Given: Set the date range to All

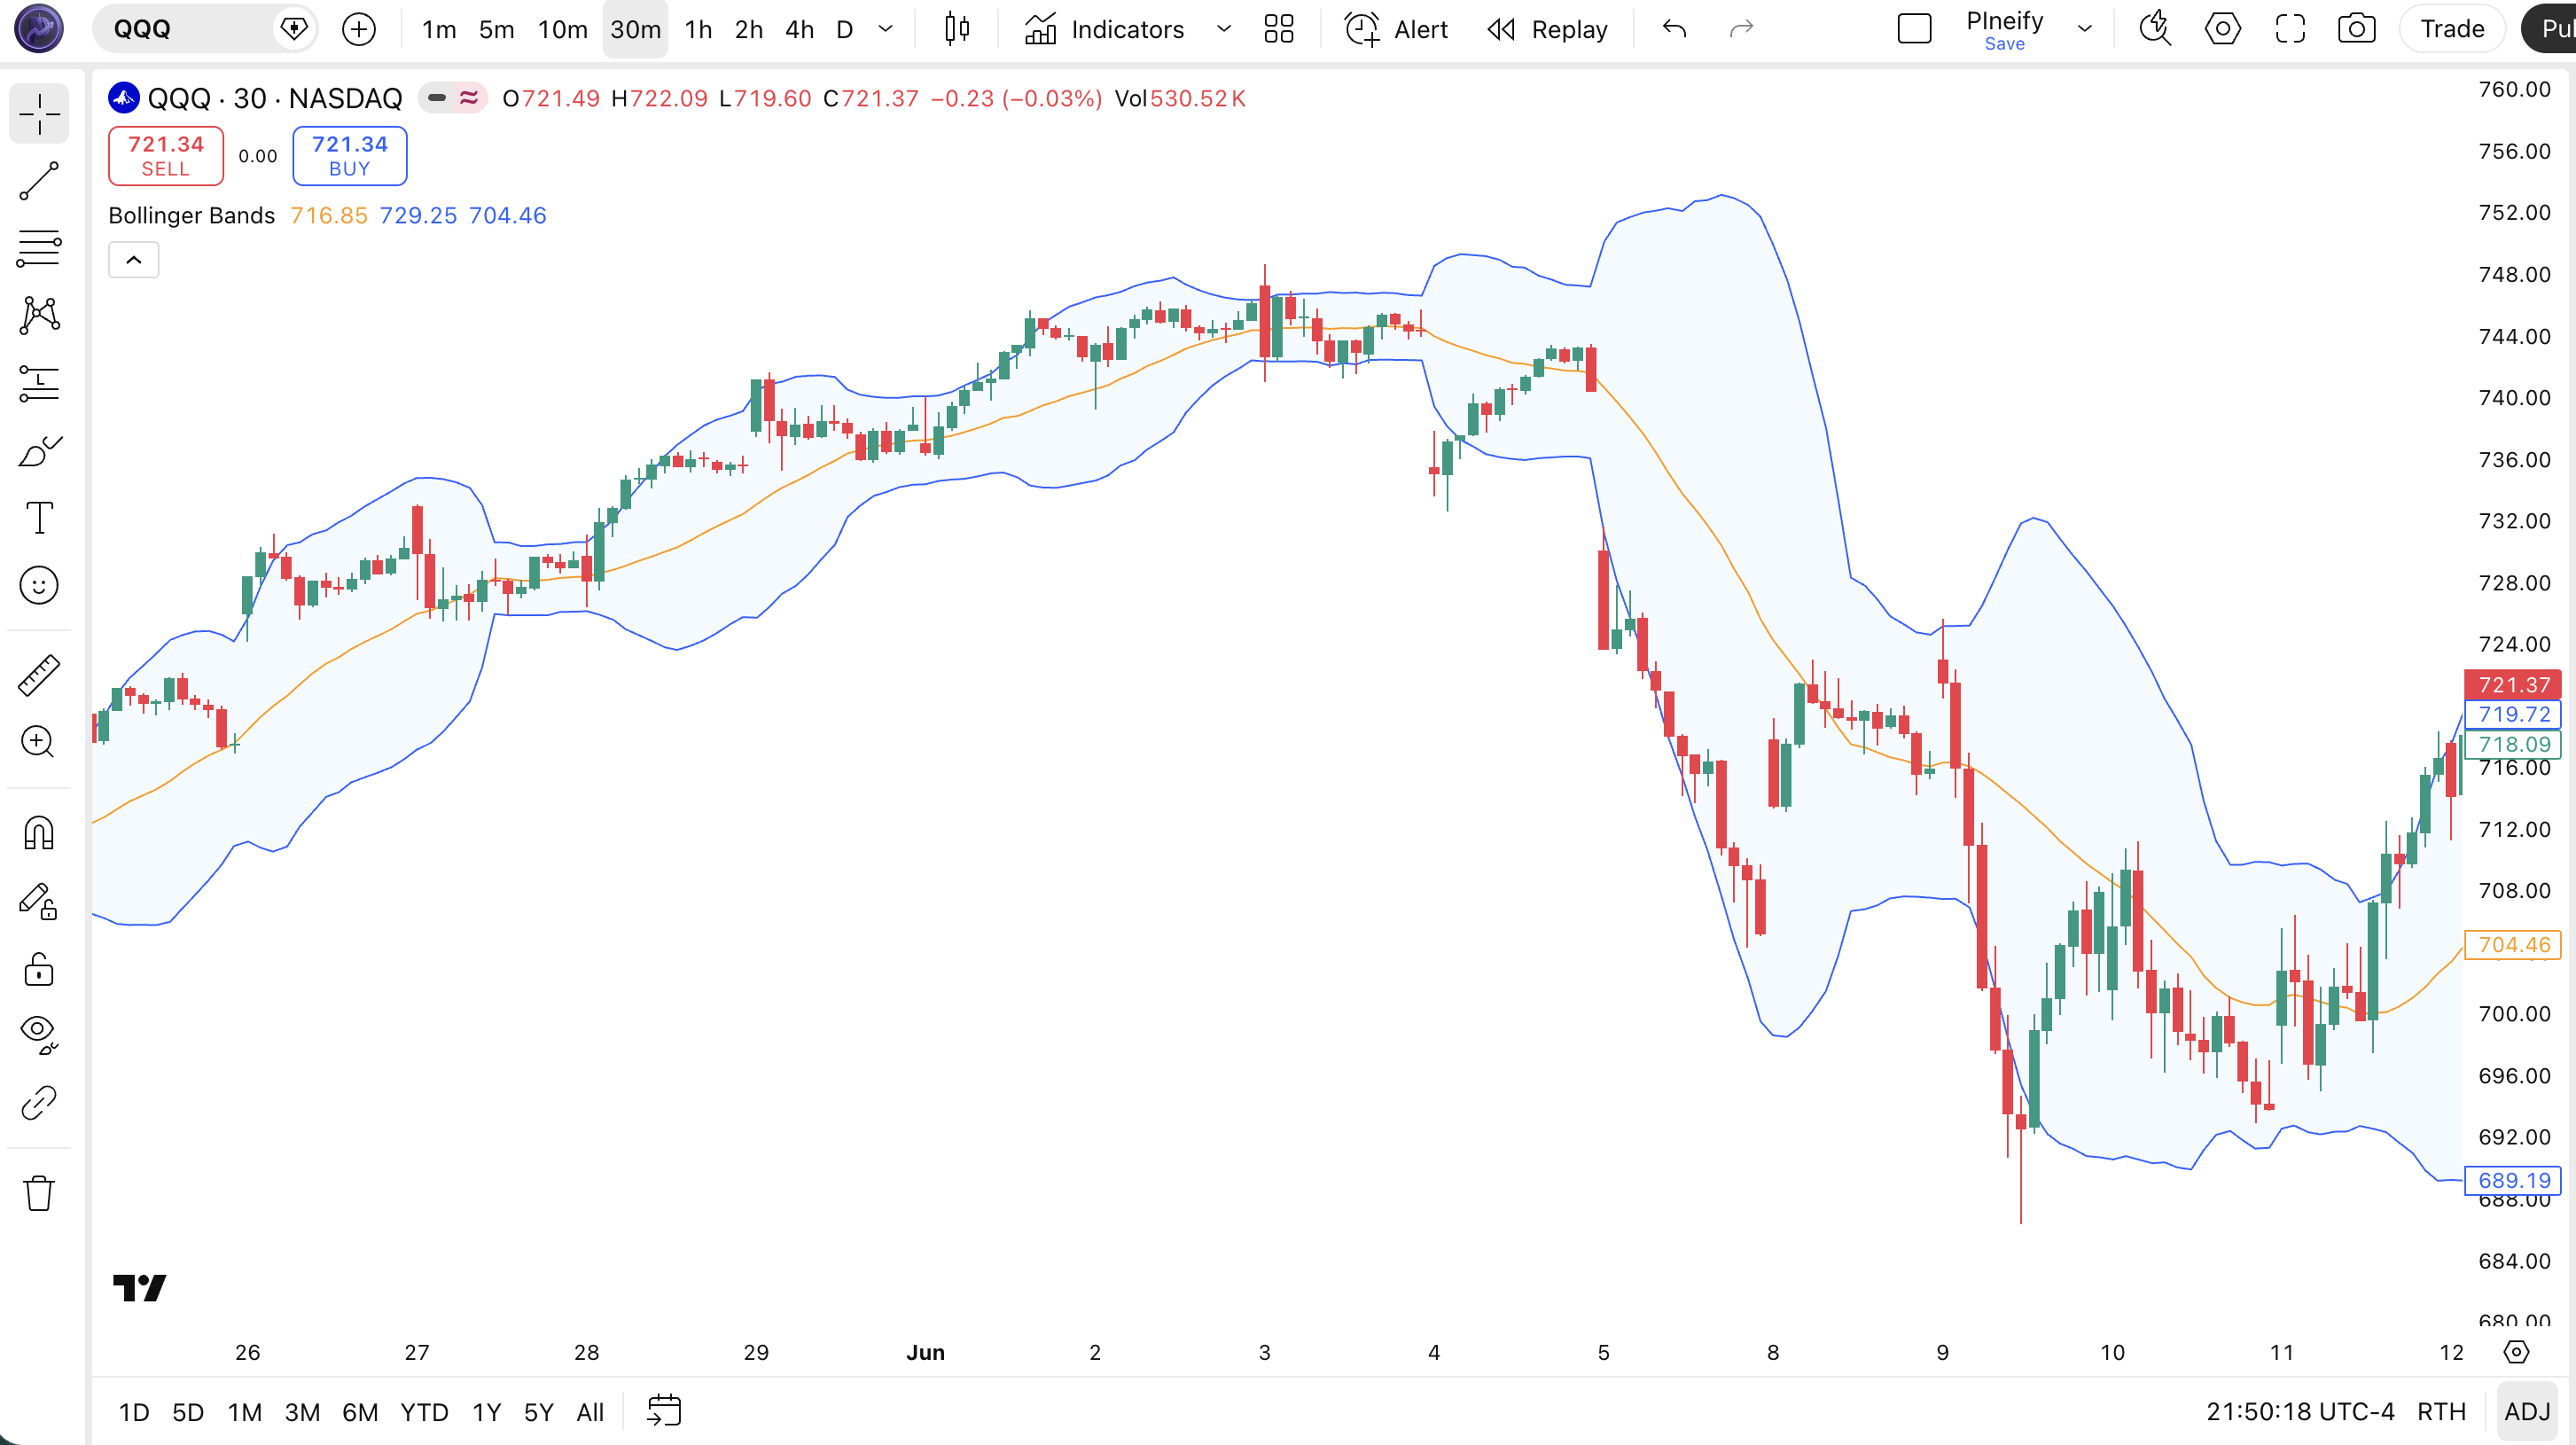Looking at the screenshot, I should pos(590,1412).
